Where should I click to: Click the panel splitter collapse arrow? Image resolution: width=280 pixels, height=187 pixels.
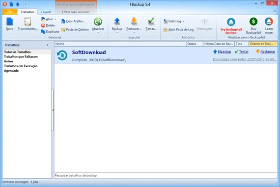click(53, 110)
